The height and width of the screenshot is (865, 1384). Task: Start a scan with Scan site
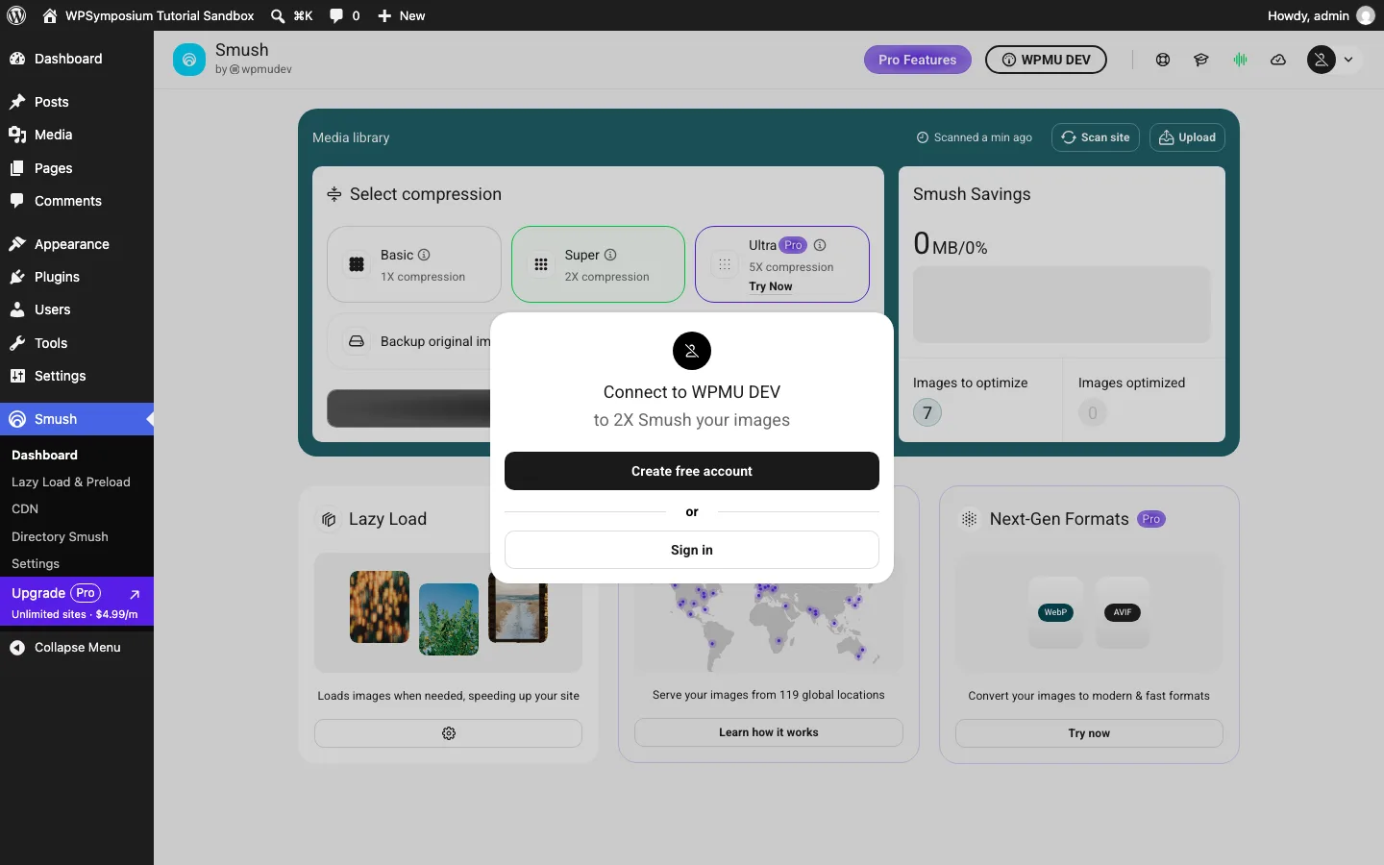tap(1096, 137)
